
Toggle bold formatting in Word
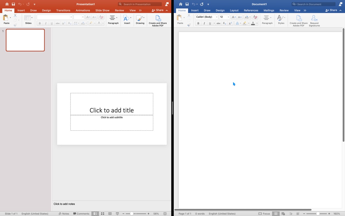click(x=198, y=23)
